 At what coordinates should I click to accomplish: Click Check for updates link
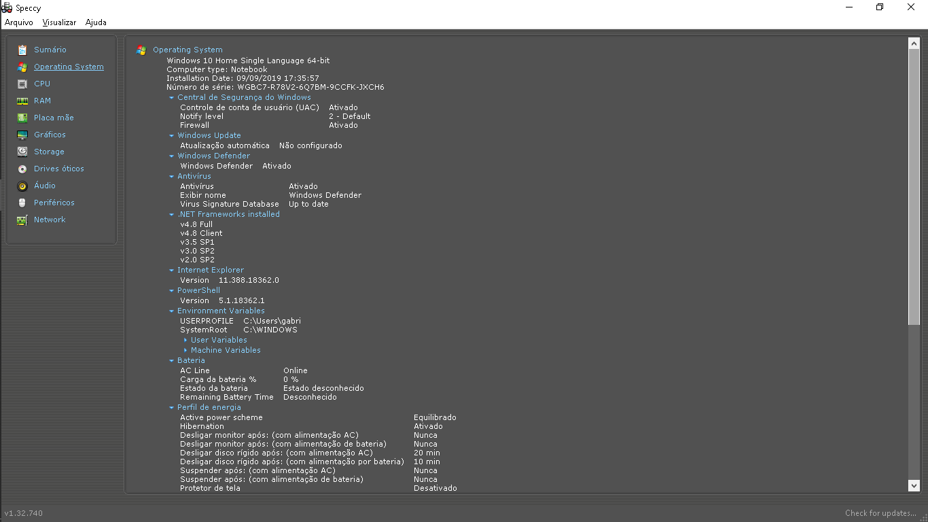point(880,513)
